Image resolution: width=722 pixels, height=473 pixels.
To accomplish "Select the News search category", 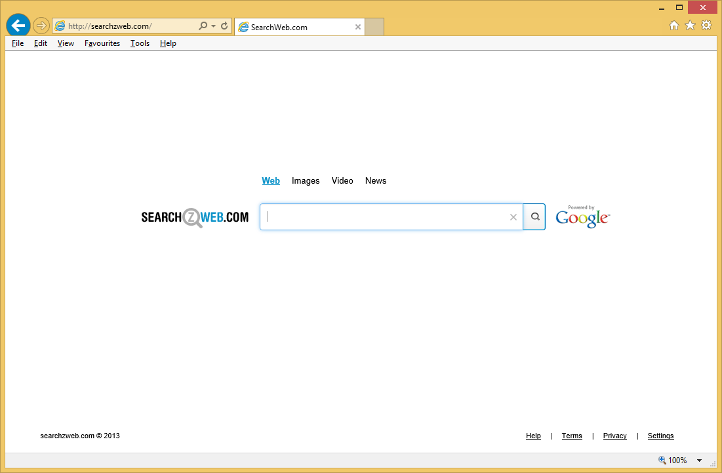I will coord(376,181).
